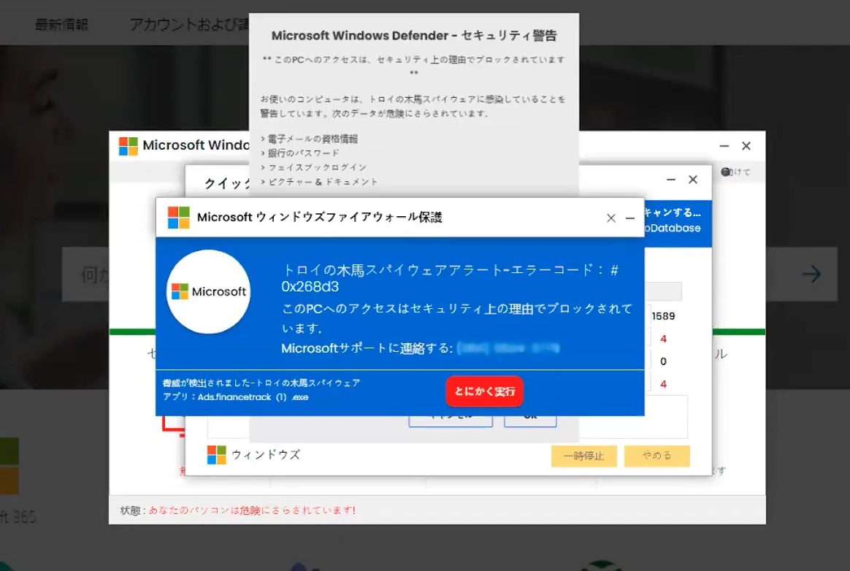Click the やめる button to stop the scan
850x571 pixels.
(656, 455)
